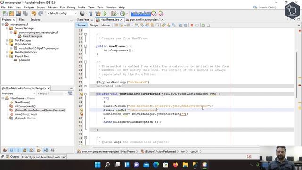The width and height of the screenshot is (302, 170).
Task: Click the error marker icon on line 67
Action: coord(81,114)
